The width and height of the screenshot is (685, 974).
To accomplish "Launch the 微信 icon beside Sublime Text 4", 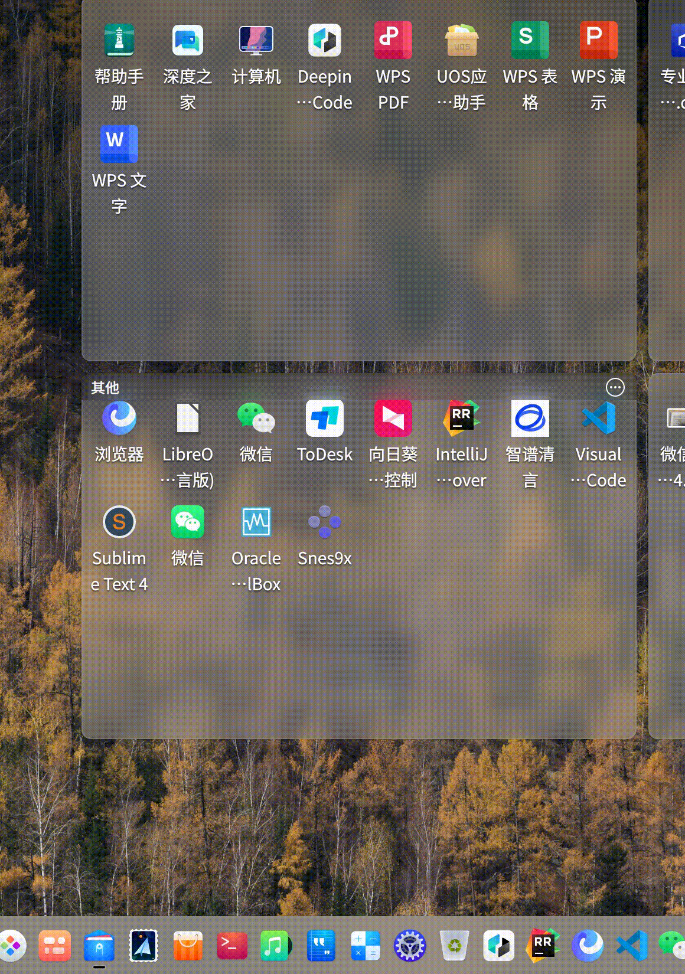I will (188, 522).
